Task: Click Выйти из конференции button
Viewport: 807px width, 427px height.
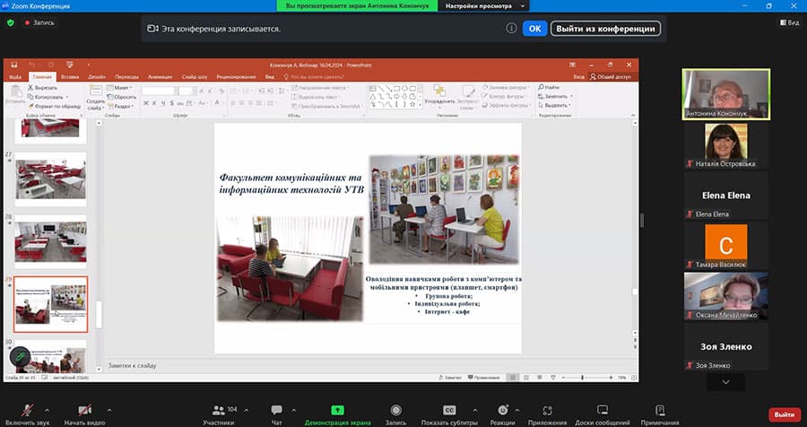Action: tap(606, 29)
